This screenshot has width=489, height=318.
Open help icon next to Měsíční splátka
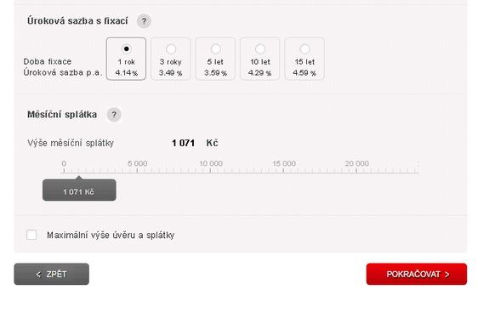click(114, 115)
